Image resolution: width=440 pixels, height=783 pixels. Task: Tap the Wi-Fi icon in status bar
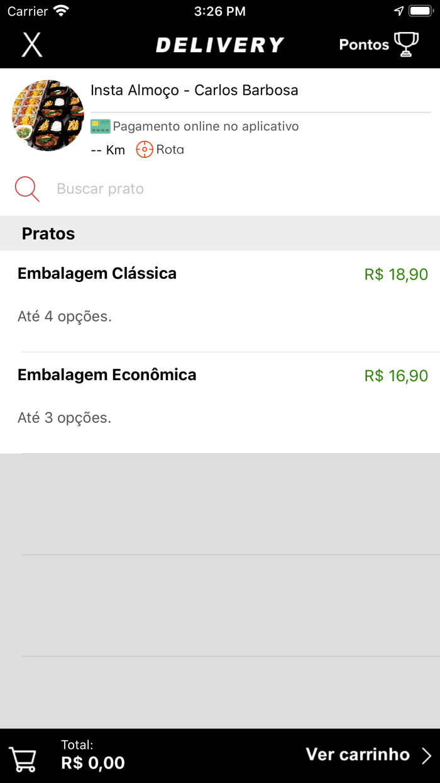tap(60, 11)
